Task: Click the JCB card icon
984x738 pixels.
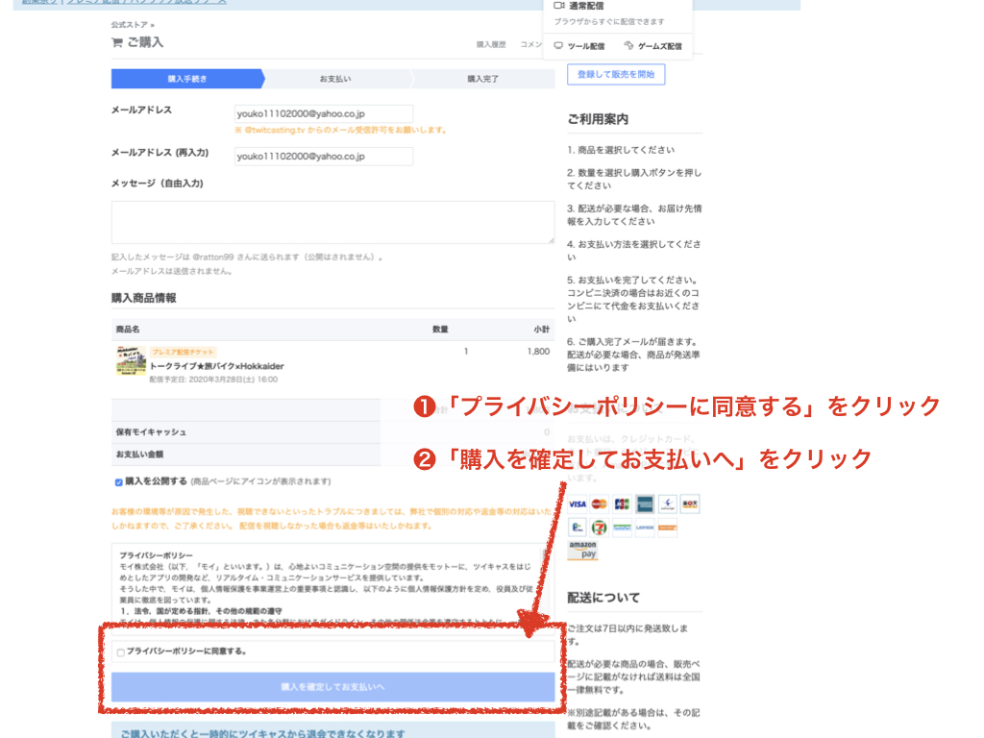Action: pos(622,504)
